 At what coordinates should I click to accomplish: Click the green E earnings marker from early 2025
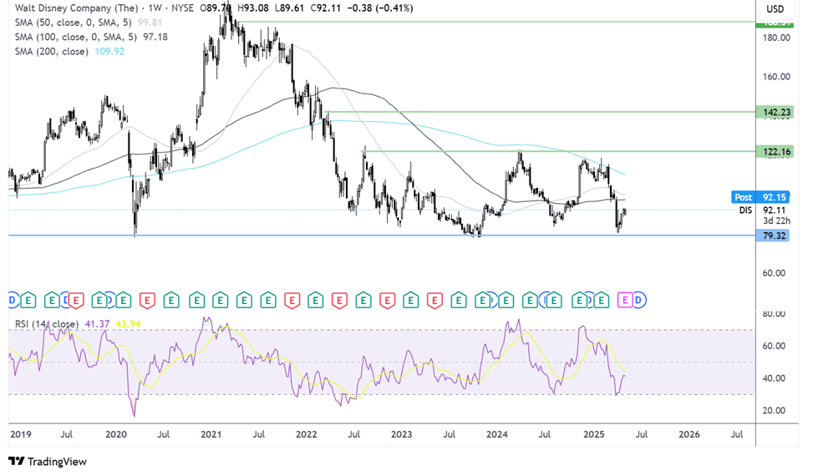(x=601, y=300)
